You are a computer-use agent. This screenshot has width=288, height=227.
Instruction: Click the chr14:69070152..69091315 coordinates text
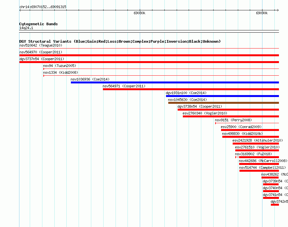point(43,7)
